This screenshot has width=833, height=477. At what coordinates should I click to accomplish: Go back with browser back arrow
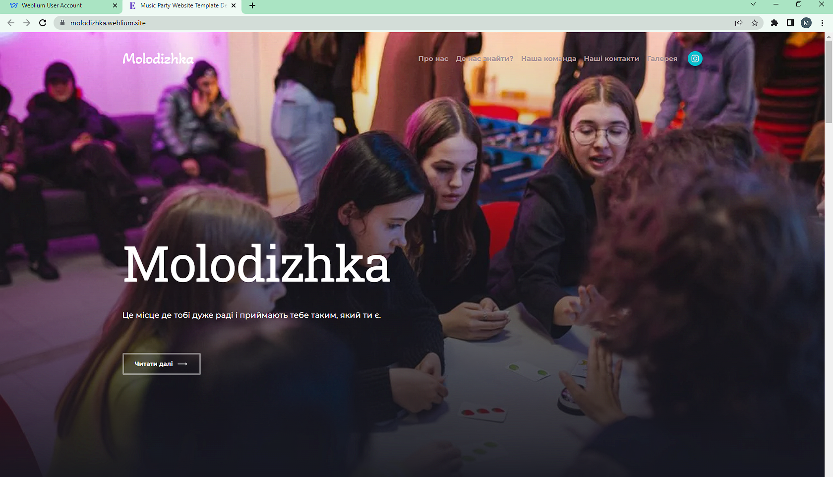click(x=11, y=23)
